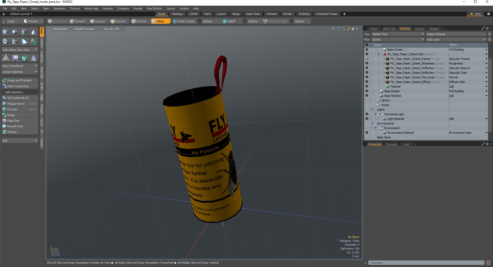Screen dimensions: 493x267
Task: Click the record button beside Command field
Action: 488,263
